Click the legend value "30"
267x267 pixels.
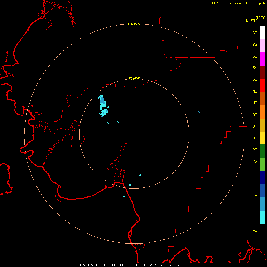[x=255, y=138]
